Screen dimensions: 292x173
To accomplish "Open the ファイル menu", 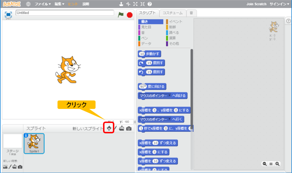I will tap(42, 4).
